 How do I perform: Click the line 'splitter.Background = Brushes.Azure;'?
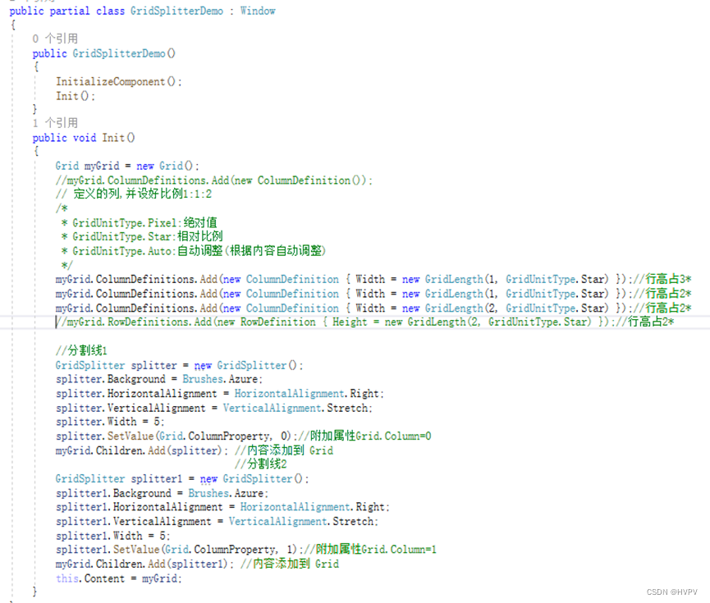point(159,379)
